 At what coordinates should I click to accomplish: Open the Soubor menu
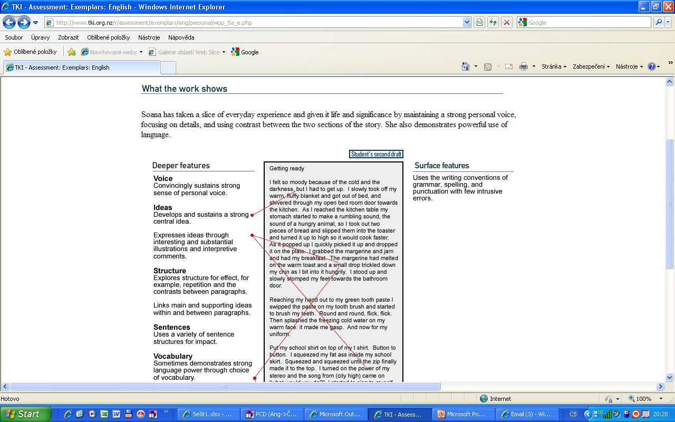(14, 37)
